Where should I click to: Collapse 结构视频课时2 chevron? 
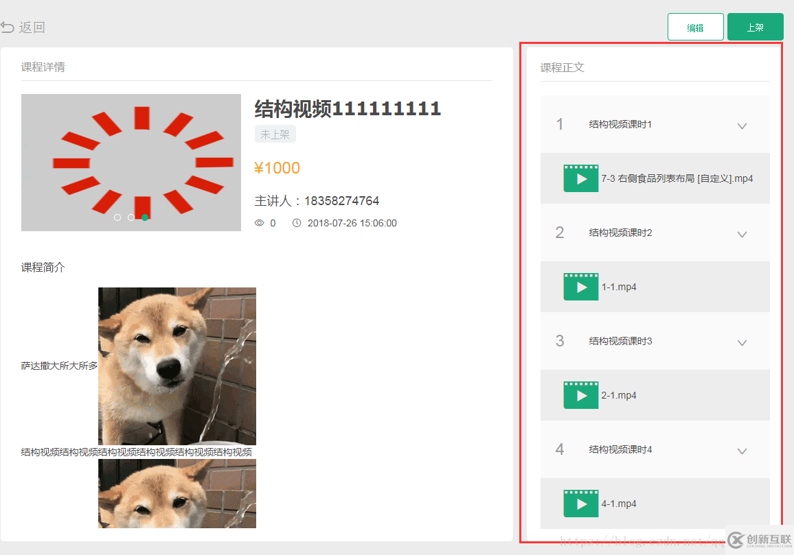742,234
